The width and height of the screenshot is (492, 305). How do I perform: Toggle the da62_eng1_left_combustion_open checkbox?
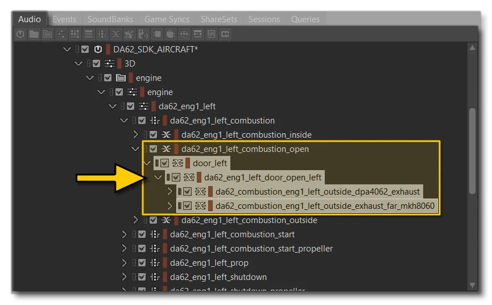tap(153, 149)
